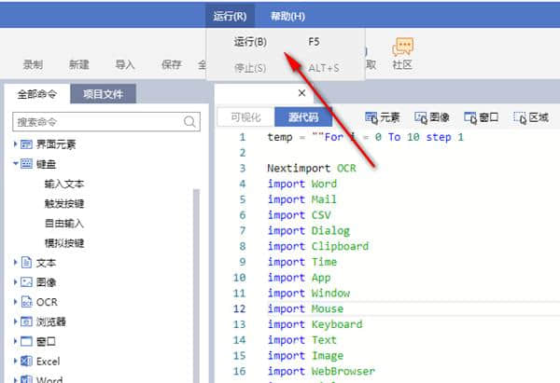Screen dimensions: 560x383
Task: Click the search magnifier icon
Action: (189, 122)
